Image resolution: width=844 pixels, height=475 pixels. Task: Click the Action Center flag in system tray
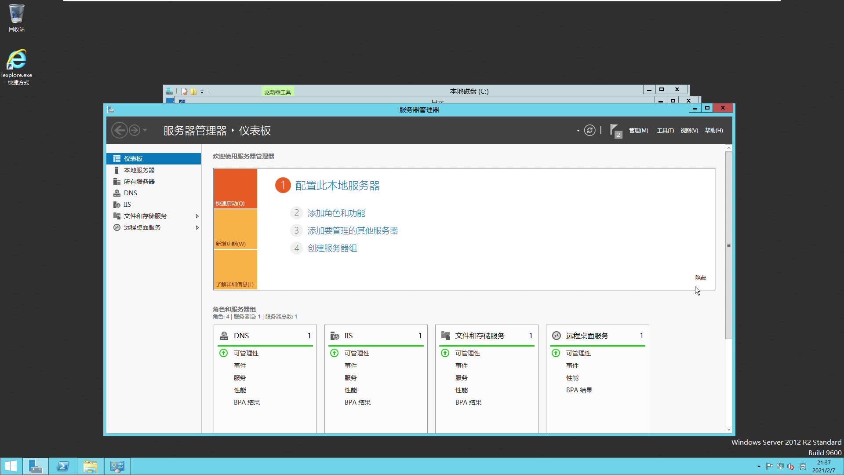[769, 466]
